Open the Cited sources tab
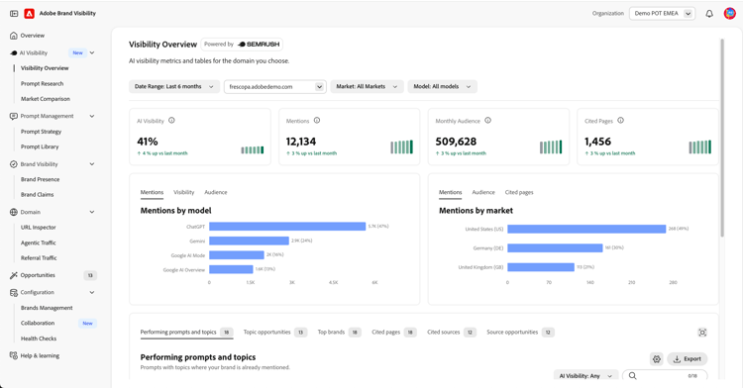This screenshot has width=743, height=388. point(452,333)
